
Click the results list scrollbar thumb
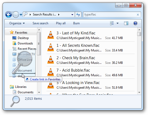(139, 34)
